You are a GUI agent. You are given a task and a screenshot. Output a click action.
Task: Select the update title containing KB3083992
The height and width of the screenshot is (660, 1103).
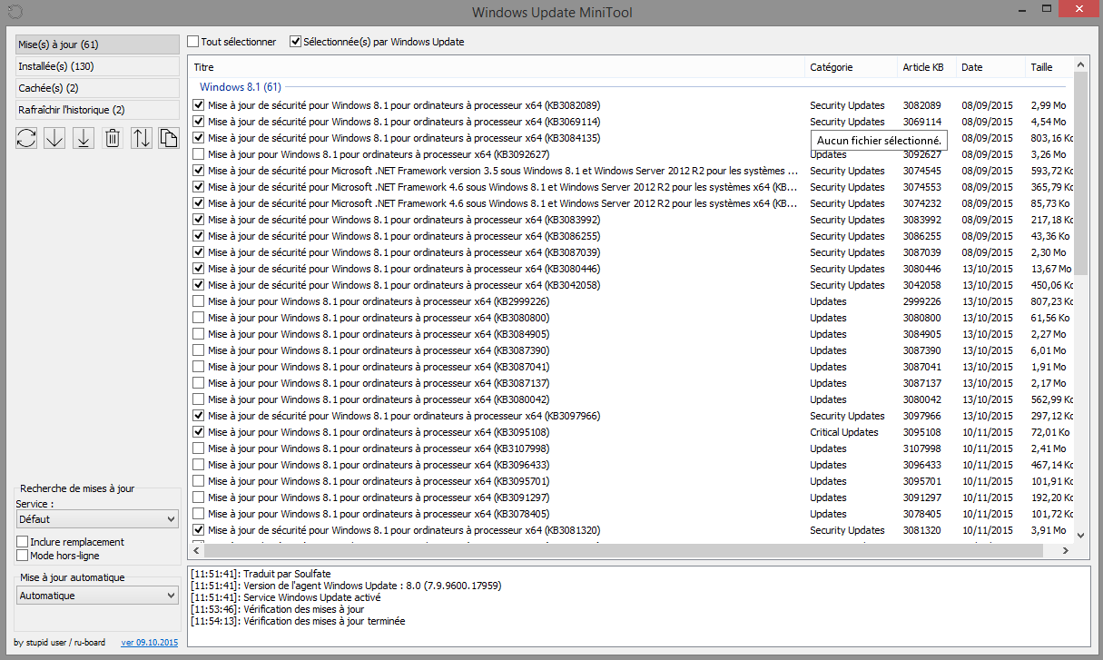pos(404,220)
